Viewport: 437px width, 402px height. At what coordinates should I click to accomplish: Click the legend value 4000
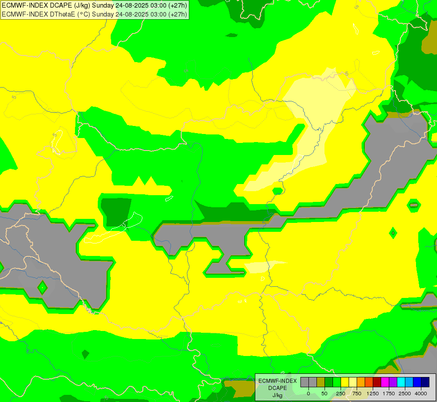tap(421, 394)
